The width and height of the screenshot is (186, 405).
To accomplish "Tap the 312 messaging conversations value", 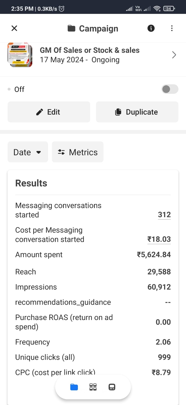I will (164, 215).
